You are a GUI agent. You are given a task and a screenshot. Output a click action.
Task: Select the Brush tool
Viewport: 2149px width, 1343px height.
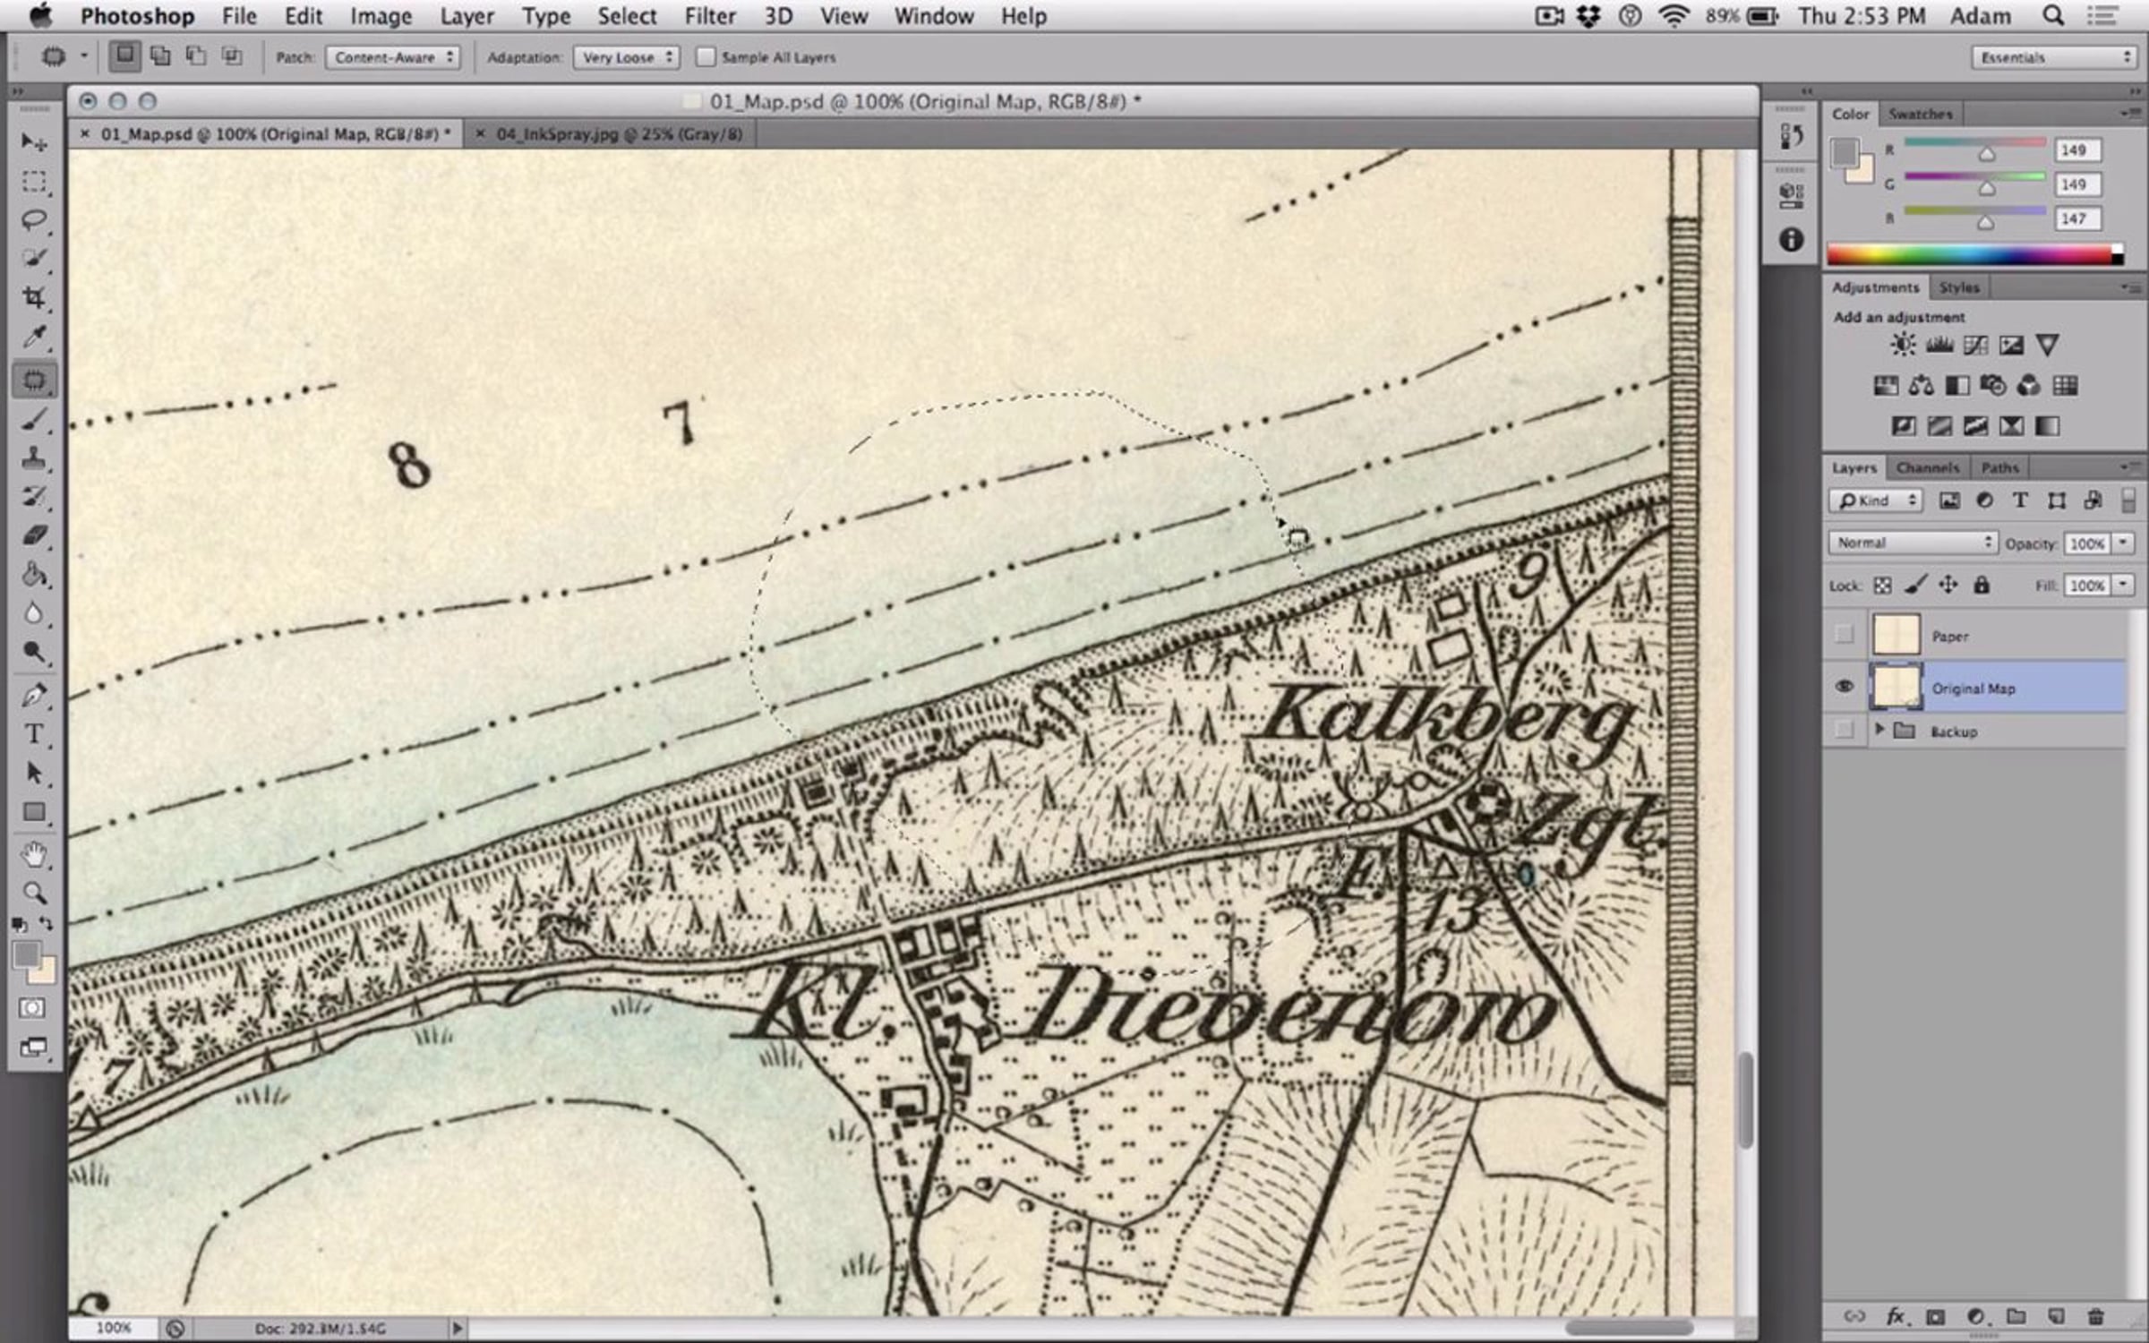[x=34, y=419]
